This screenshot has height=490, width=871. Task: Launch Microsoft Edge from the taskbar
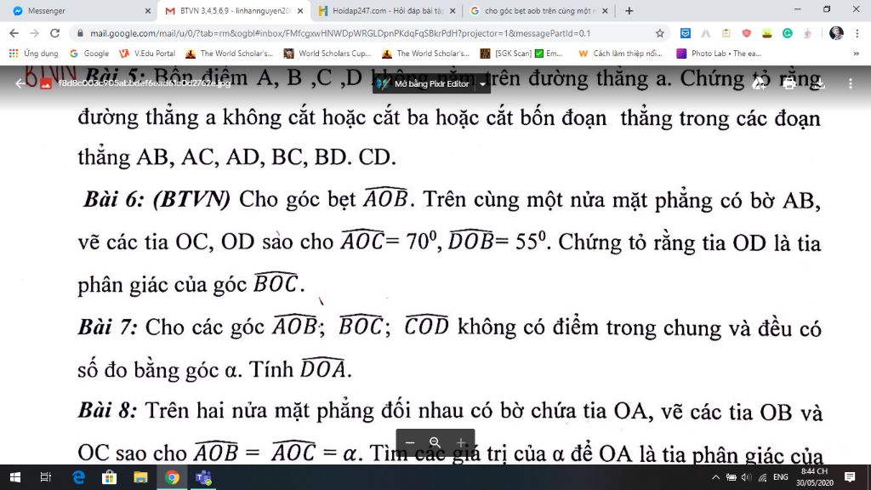(x=78, y=477)
